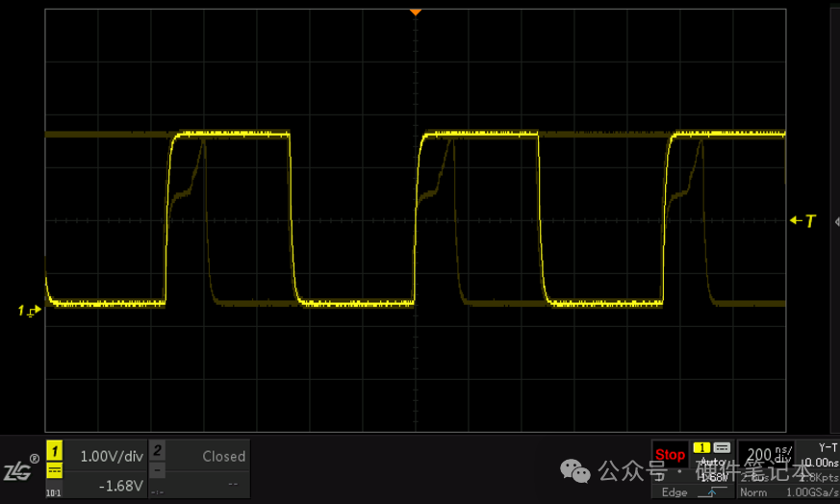
Task: Click the rising edge slope icon
Action: (712, 492)
